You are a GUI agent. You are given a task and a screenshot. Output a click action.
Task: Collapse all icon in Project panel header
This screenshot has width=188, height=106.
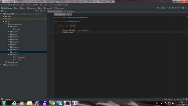click(39, 11)
